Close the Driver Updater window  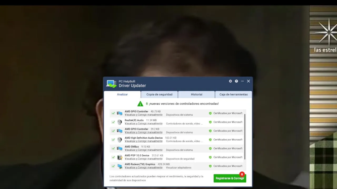click(248, 81)
